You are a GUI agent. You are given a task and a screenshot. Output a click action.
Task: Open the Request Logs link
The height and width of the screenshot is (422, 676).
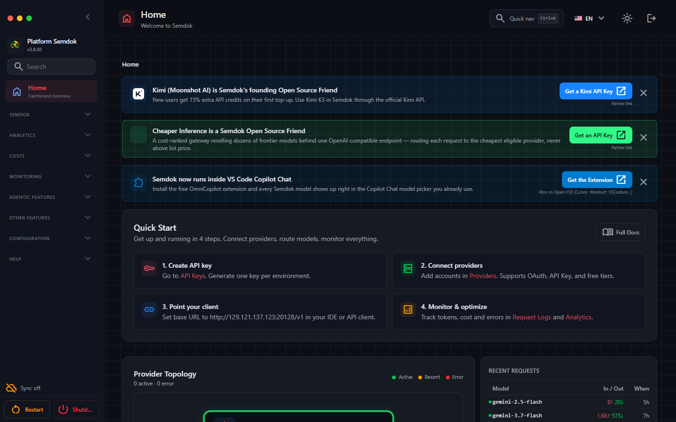(x=532, y=317)
